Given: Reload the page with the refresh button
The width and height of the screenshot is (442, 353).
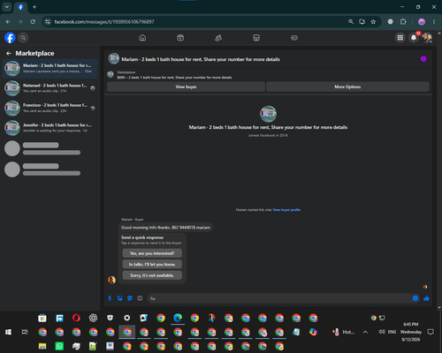Looking at the screenshot, I should (33, 22).
